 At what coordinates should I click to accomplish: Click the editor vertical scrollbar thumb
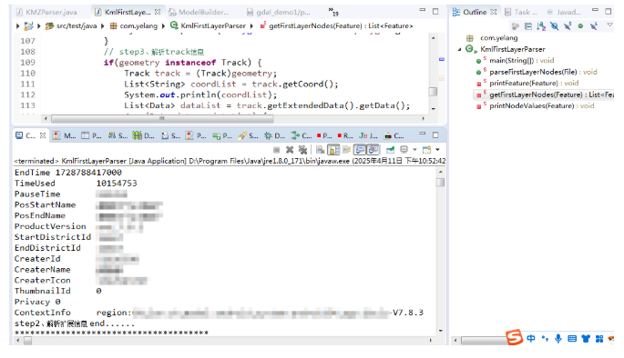[433, 91]
